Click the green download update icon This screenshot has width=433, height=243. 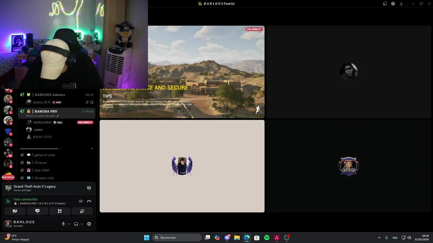point(401,4)
